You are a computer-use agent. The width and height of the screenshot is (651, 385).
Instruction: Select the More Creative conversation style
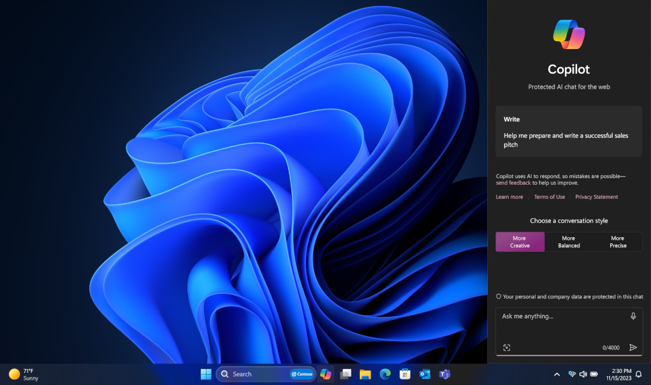(520, 242)
